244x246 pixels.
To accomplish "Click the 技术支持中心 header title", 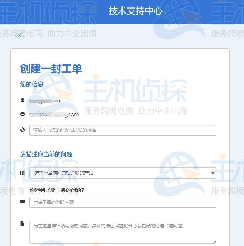I will [x=135, y=11].
